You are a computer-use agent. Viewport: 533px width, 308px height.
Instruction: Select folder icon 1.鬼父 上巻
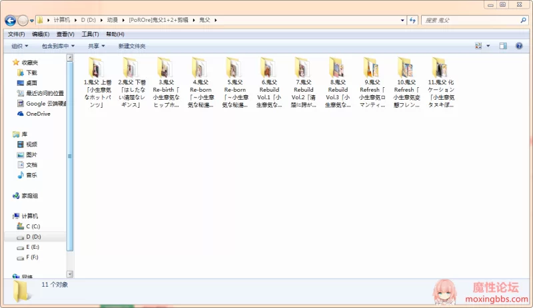coord(97,67)
